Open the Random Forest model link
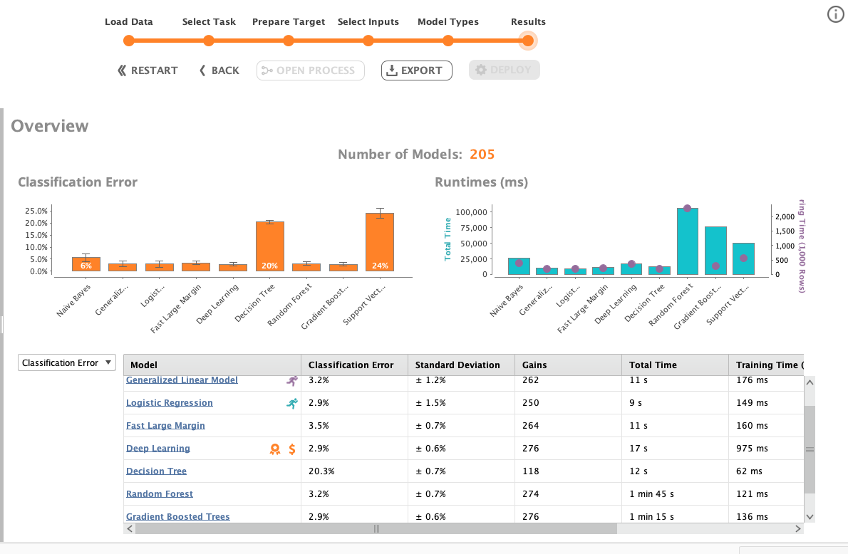 (x=160, y=494)
